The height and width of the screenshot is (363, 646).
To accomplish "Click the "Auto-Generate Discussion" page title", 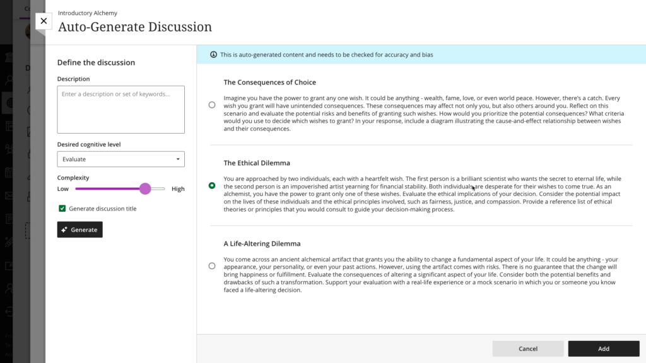I will (135, 26).
